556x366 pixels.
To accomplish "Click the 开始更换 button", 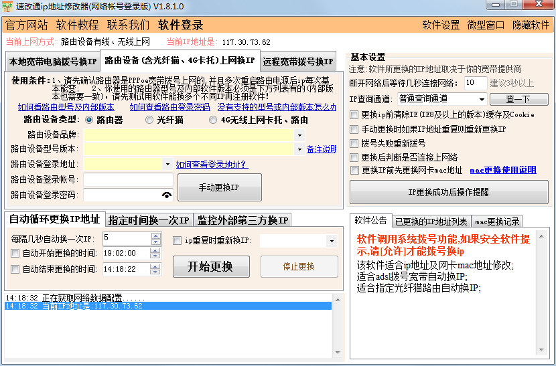I will [x=211, y=266].
